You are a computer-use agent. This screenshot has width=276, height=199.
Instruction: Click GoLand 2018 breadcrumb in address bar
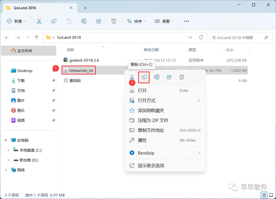pos(69,38)
